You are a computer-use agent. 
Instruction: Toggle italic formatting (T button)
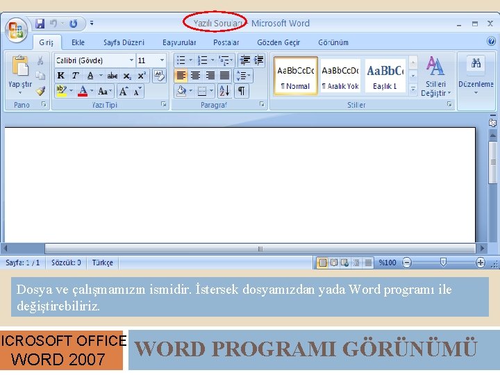pos(75,76)
